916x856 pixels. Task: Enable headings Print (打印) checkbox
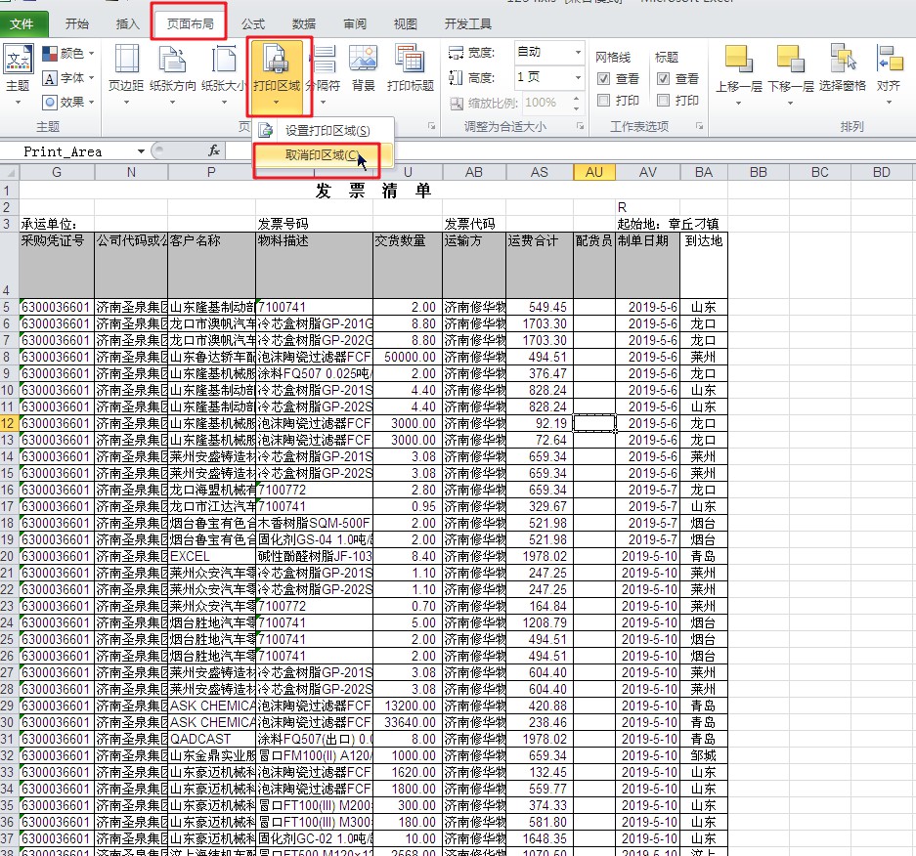click(663, 100)
